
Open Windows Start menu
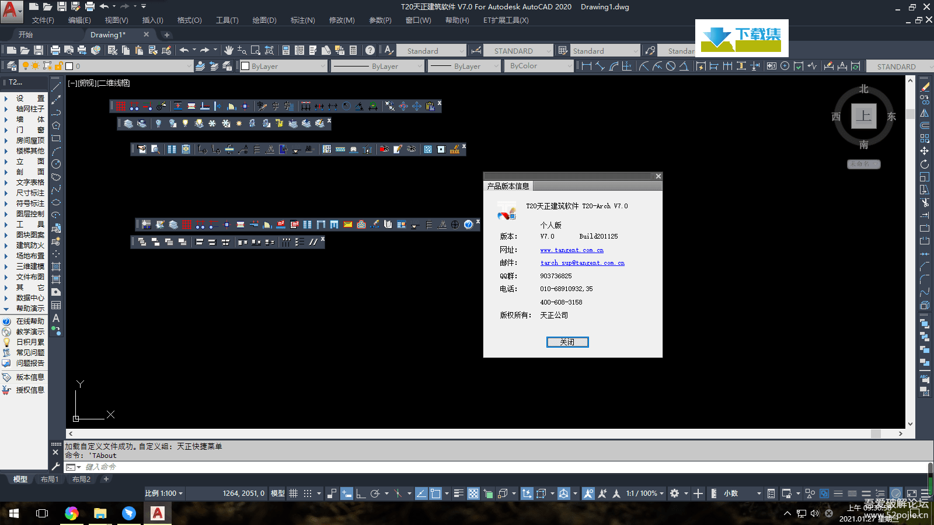14,513
